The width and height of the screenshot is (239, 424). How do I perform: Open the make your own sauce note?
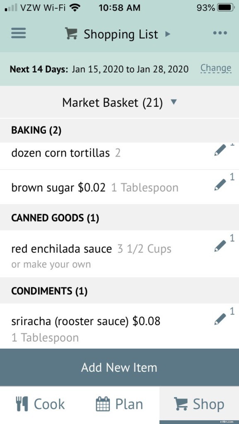[x=51, y=264]
